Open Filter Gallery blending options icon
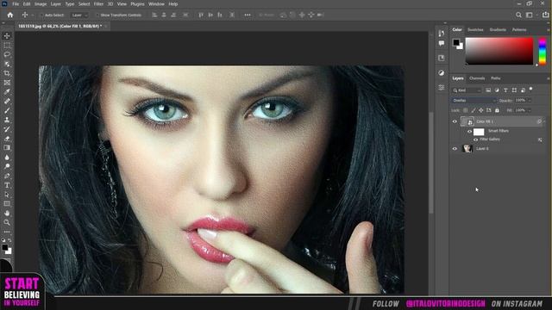This screenshot has width=552, height=310. click(540, 139)
